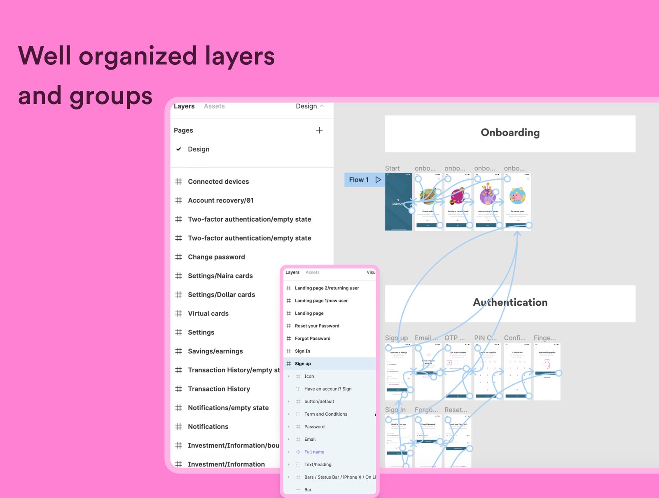This screenshot has height=498, width=659.
Task: Click the component icon beside Full name layer
Action: point(298,452)
